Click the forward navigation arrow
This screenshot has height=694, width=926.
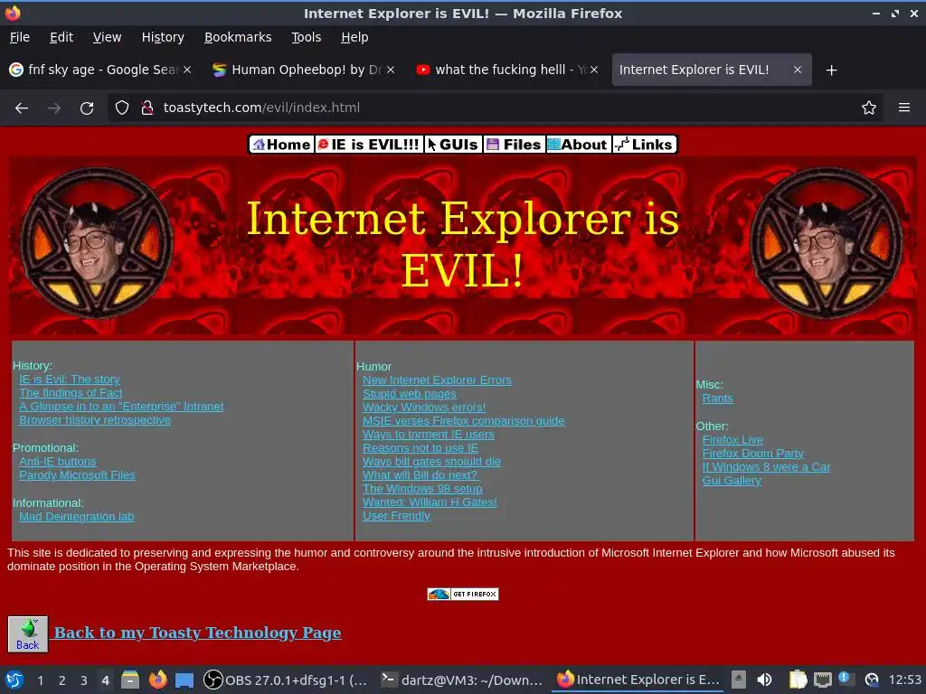pos(53,108)
